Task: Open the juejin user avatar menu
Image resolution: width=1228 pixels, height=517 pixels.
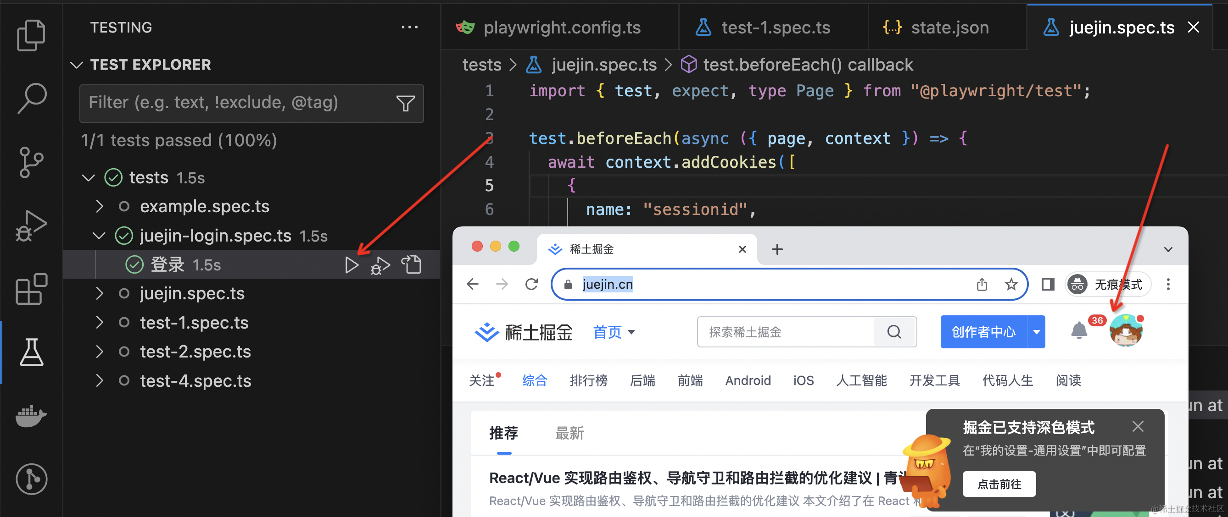Action: 1126,330
